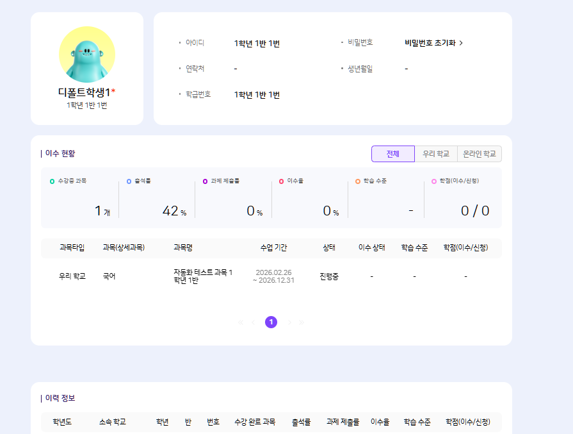
Task: Click the 수업 기간 column header
Action: tap(273, 247)
